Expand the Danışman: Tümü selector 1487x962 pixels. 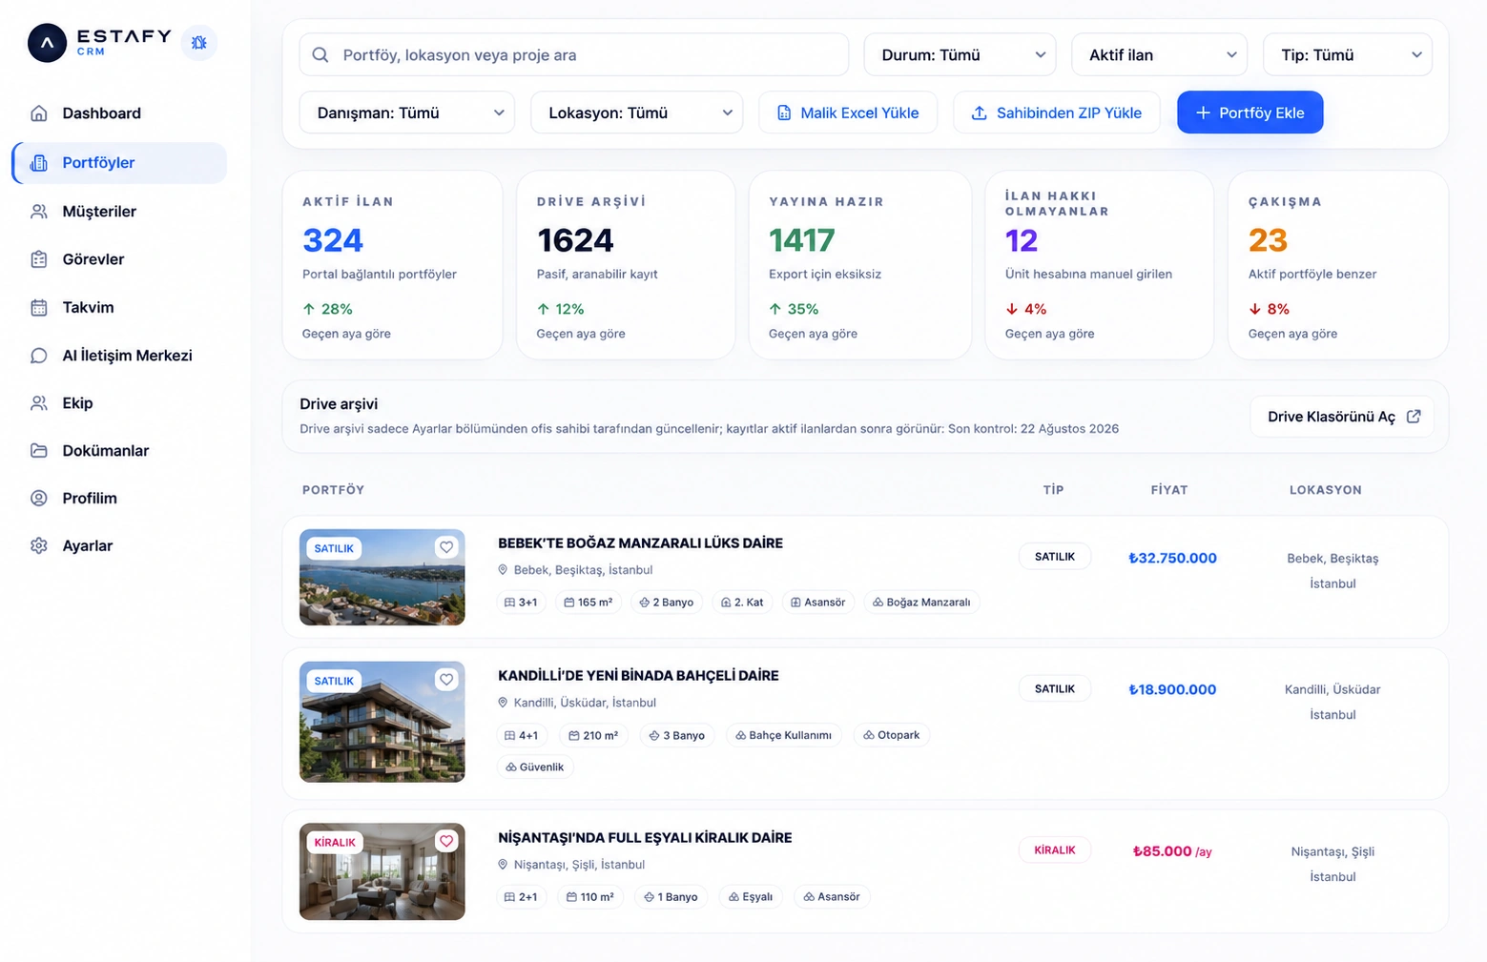pos(407,113)
